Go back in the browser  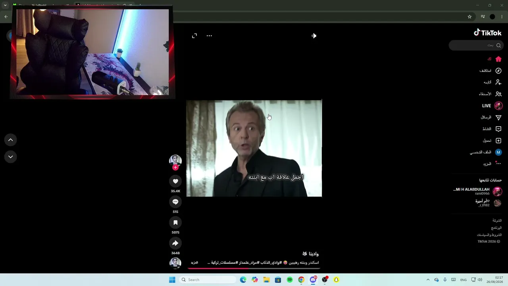[6, 17]
